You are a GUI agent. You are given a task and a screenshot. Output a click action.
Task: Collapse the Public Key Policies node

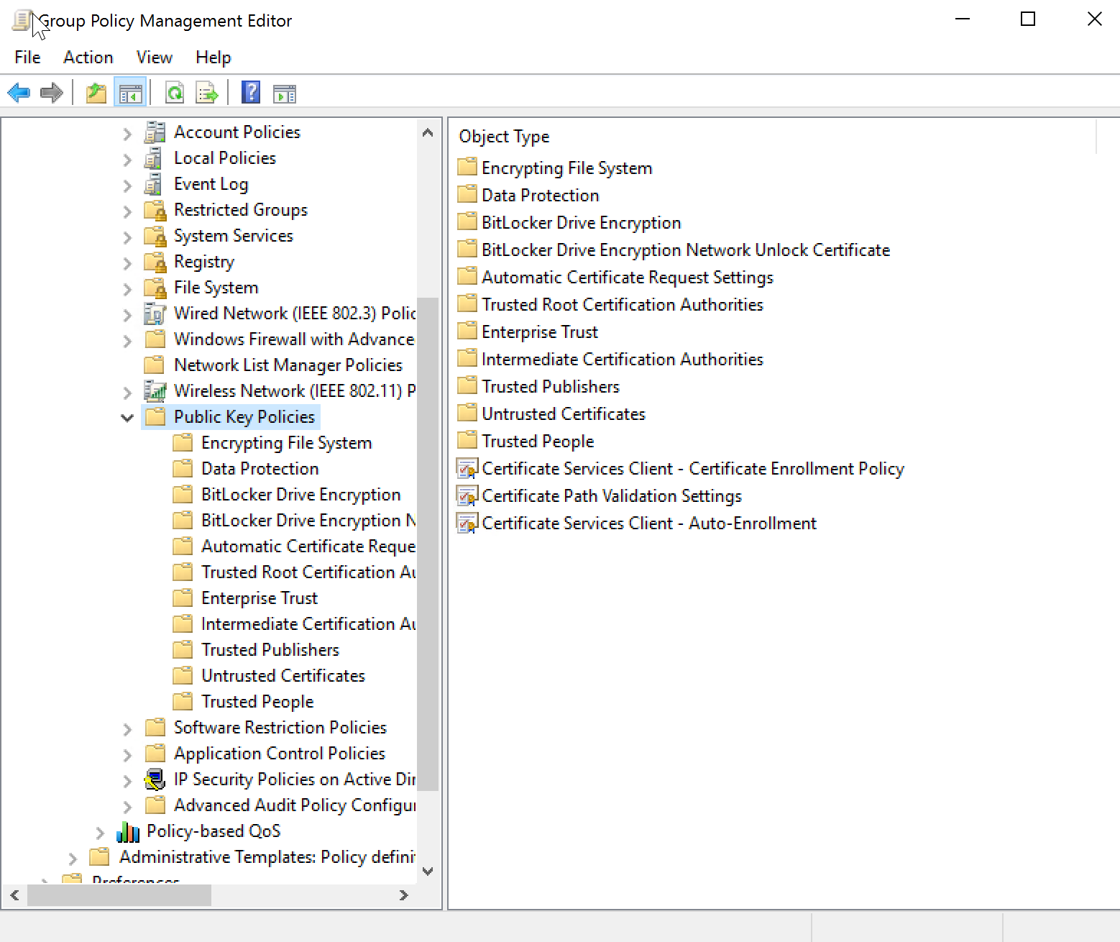[127, 418]
